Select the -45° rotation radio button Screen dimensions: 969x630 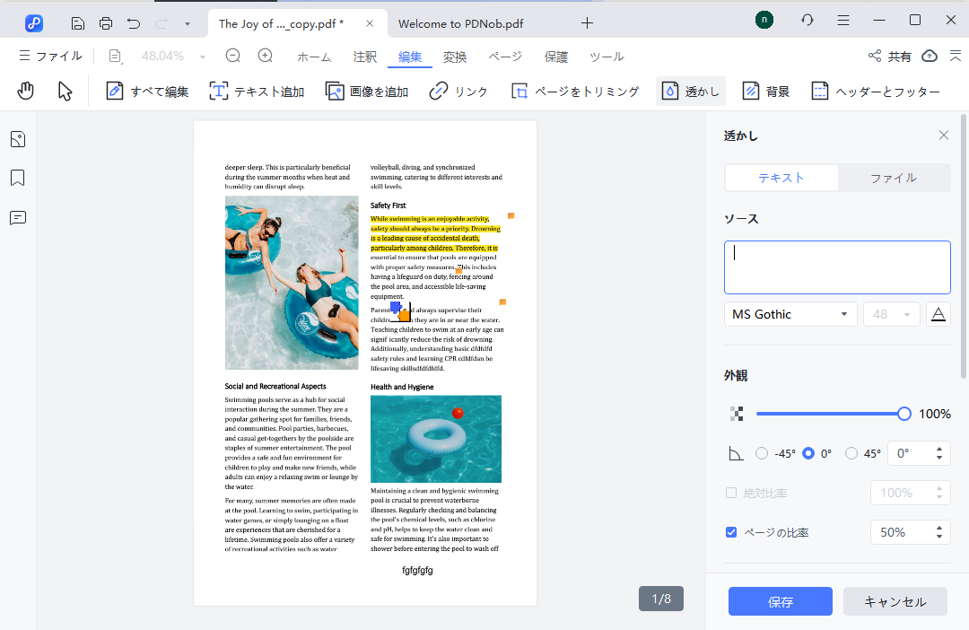tap(762, 453)
